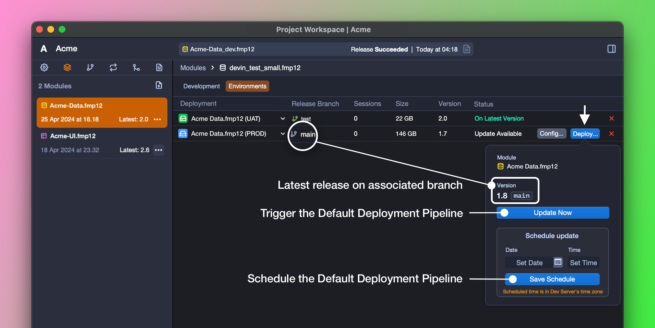Open the calendar picker beside Set Date
Image resolution: width=655 pixels, height=328 pixels.
click(x=558, y=262)
